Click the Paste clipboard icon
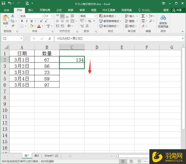This screenshot has width=186, height=164. (x=6, y=18)
